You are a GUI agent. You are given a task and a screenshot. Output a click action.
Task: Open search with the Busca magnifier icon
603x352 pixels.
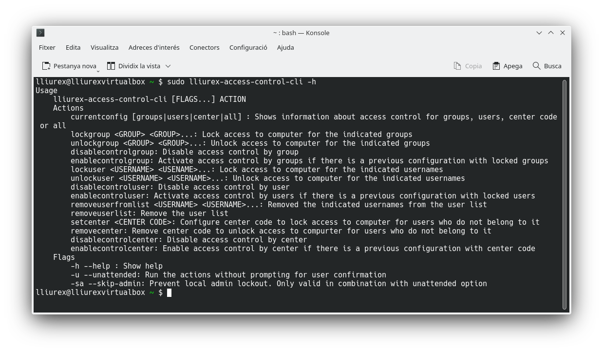536,66
